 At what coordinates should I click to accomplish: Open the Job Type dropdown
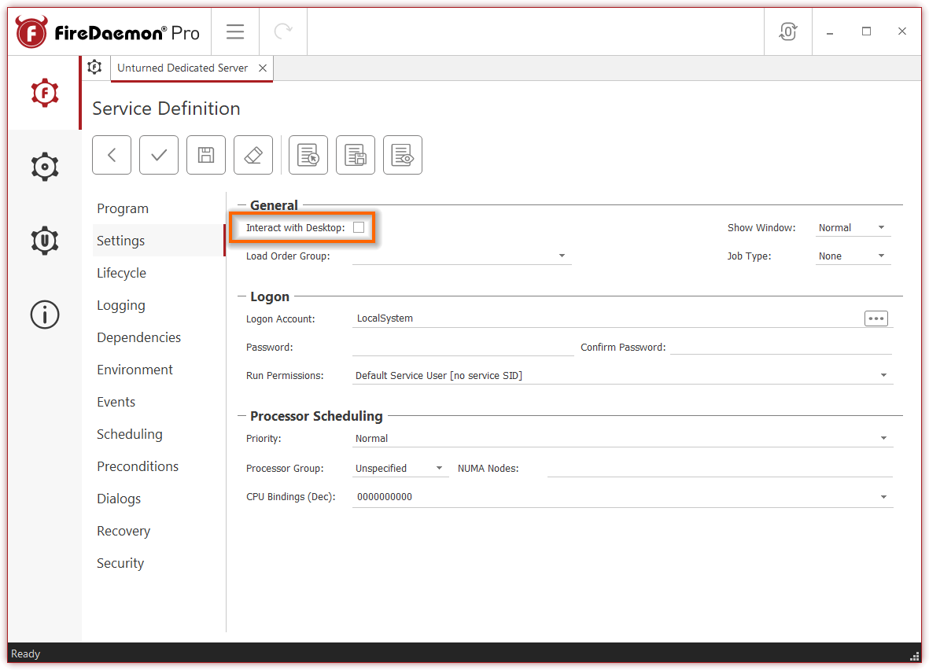(x=853, y=256)
